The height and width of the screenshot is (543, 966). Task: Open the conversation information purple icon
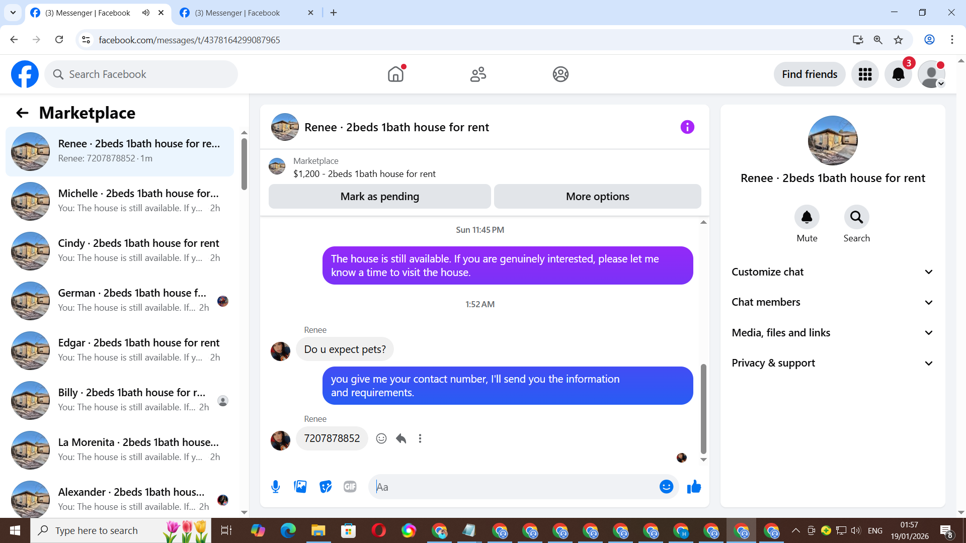coord(687,127)
